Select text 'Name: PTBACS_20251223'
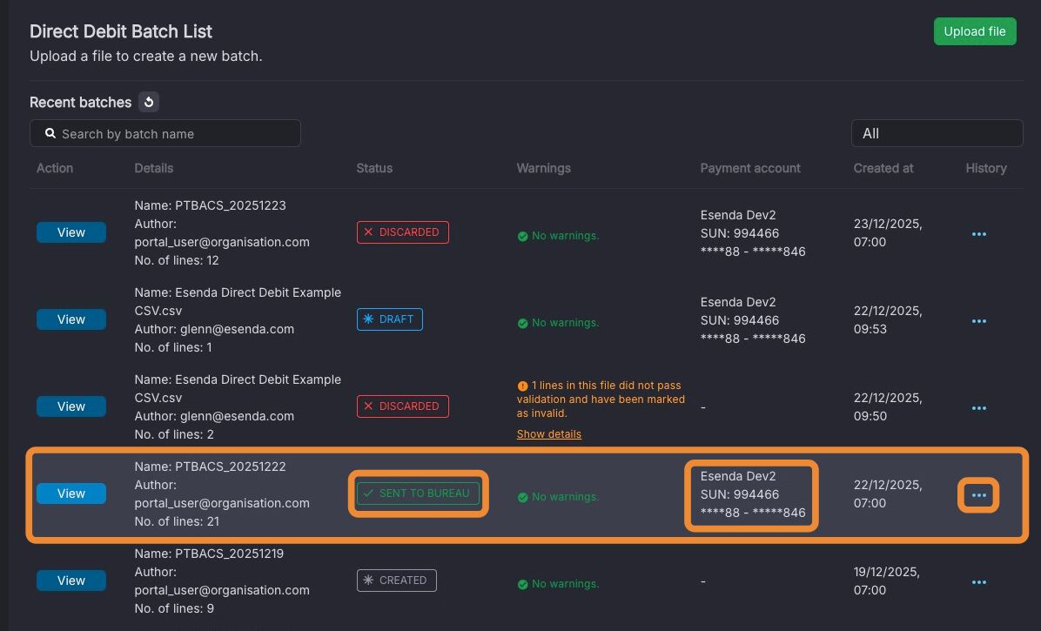The width and height of the screenshot is (1041, 631). click(210, 205)
